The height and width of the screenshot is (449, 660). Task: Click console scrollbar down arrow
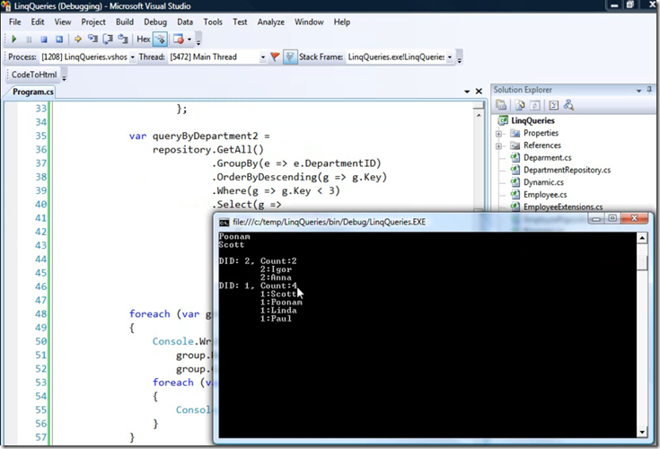(642, 432)
